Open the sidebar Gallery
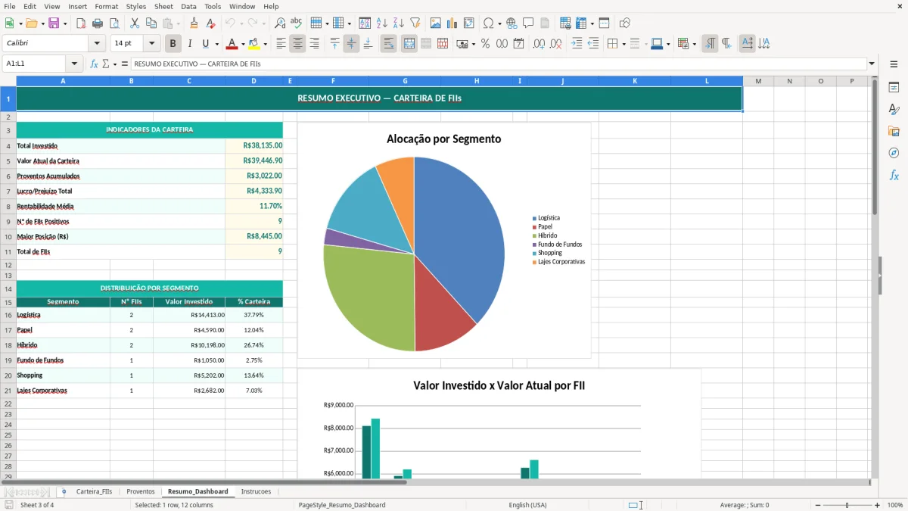908x511 pixels. (x=894, y=131)
